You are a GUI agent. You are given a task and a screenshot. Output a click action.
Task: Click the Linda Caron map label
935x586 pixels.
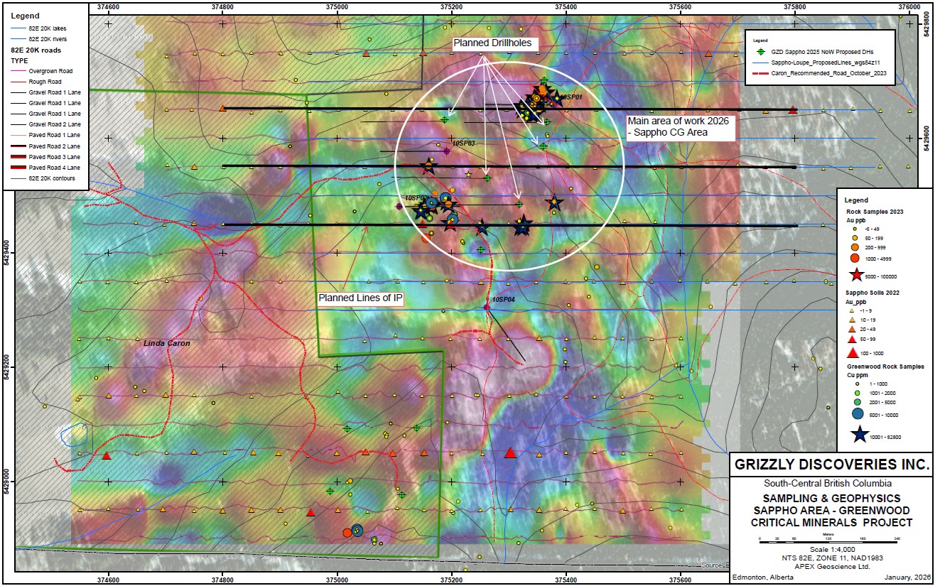[x=168, y=343]
